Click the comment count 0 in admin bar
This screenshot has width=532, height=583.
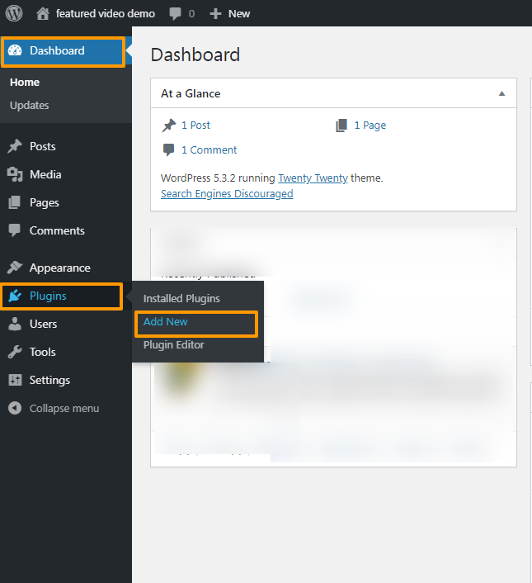(x=191, y=14)
